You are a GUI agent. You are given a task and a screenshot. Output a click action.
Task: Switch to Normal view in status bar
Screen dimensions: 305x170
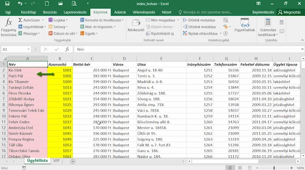coord(230,168)
